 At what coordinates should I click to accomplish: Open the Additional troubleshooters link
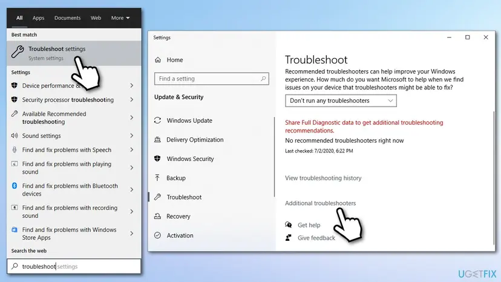click(320, 203)
